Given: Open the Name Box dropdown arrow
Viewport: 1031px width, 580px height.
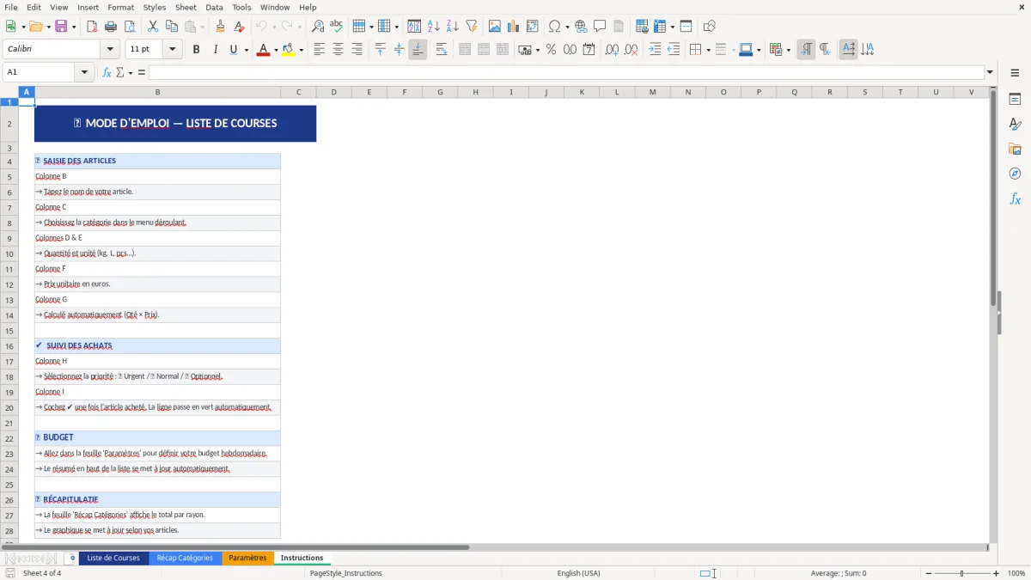Looking at the screenshot, I should click(x=83, y=72).
